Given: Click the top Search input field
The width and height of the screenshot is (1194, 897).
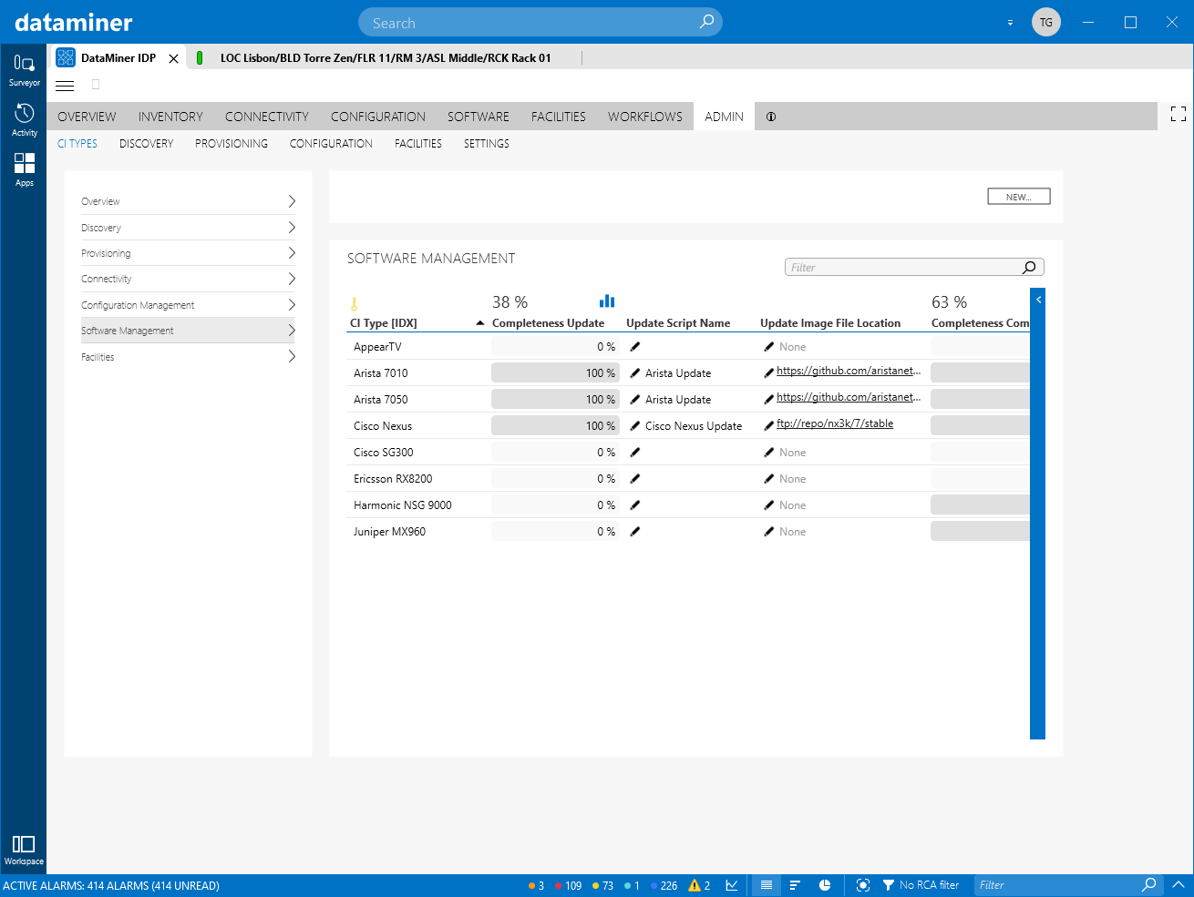Looking at the screenshot, I should [540, 23].
